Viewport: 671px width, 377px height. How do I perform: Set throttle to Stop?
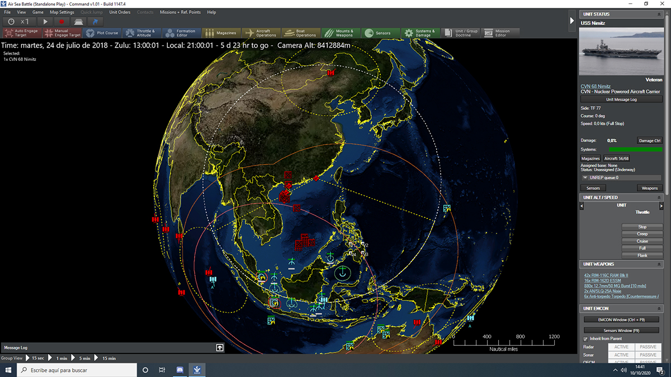(x=642, y=227)
